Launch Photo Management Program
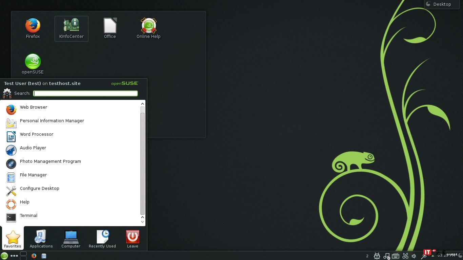Image resolution: width=463 pixels, height=260 pixels. [x=50, y=161]
